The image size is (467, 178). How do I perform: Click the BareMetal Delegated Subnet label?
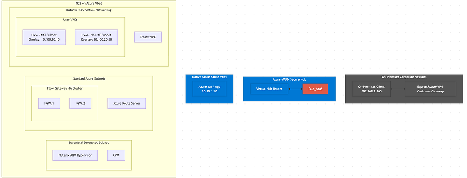coord(89,142)
